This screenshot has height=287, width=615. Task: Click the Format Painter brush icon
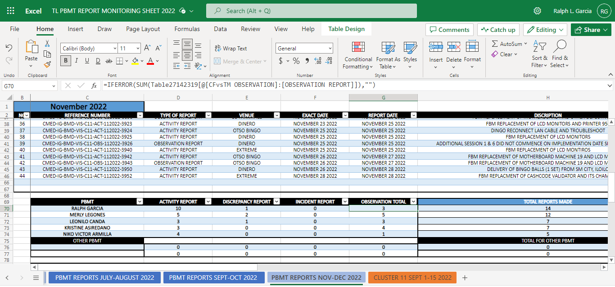tap(47, 64)
